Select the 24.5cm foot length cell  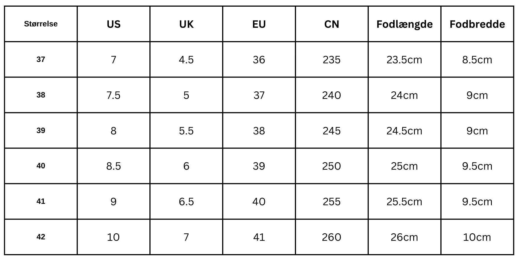pyautogui.click(x=404, y=131)
